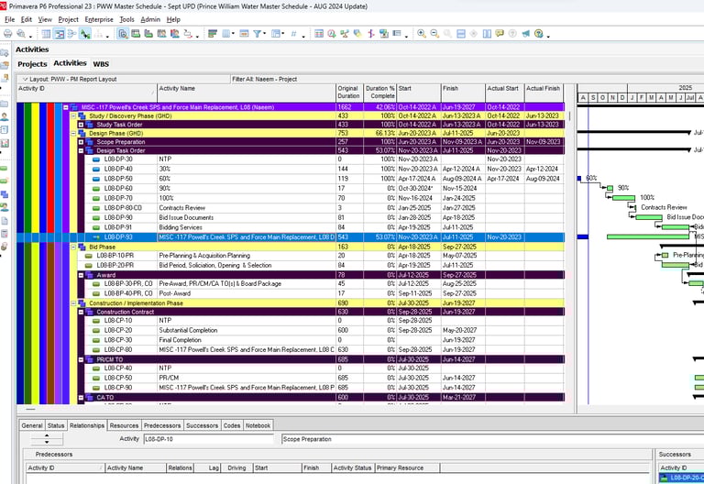Open the Status details tab
704x484 pixels.
pos(56,425)
